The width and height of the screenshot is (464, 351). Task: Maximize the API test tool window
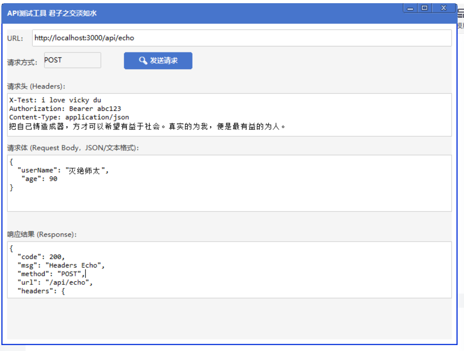tap(425, 8)
